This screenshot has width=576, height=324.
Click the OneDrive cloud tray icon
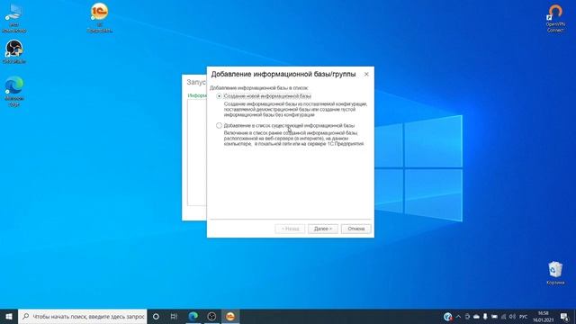click(476, 316)
